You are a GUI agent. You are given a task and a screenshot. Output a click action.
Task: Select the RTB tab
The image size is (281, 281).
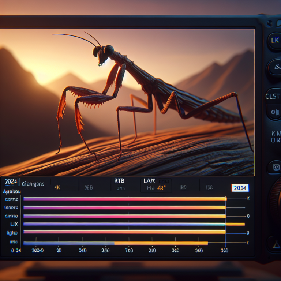point(119,181)
